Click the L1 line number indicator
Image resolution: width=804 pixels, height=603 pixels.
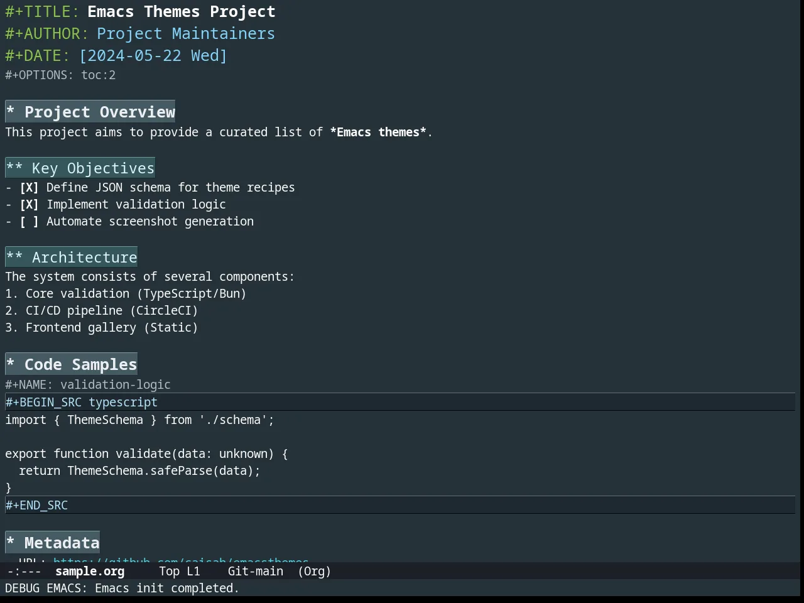coord(193,571)
